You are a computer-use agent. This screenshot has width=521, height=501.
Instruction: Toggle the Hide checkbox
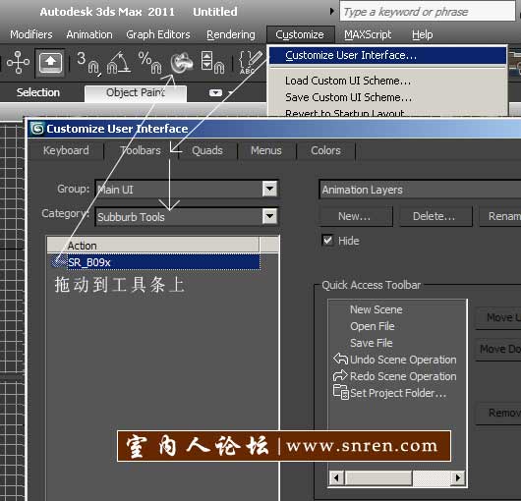tap(327, 240)
